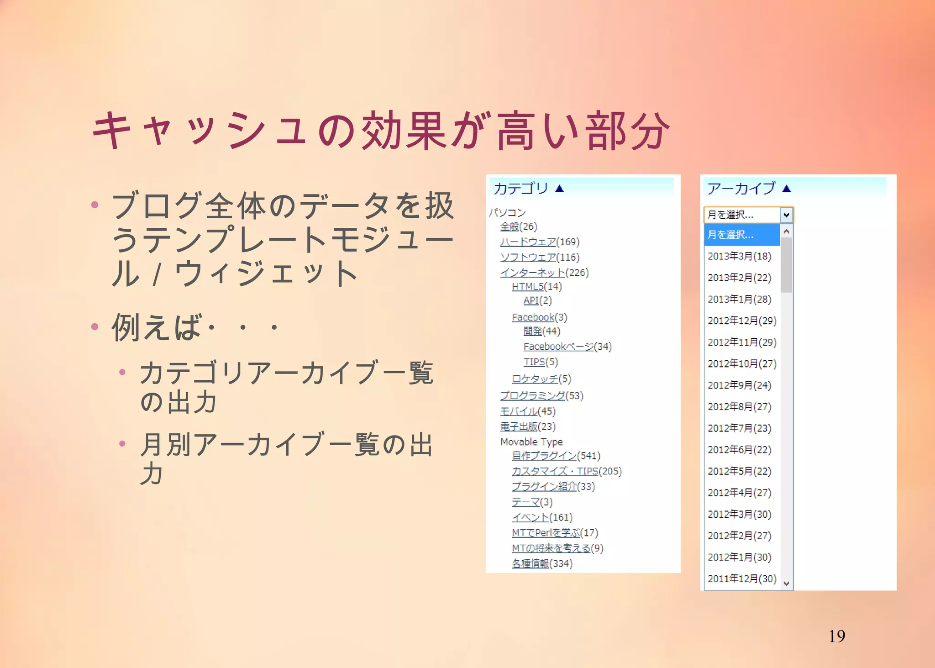Open the テーマ category link
Image resolution: width=935 pixels, height=668 pixels.
(526, 502)
